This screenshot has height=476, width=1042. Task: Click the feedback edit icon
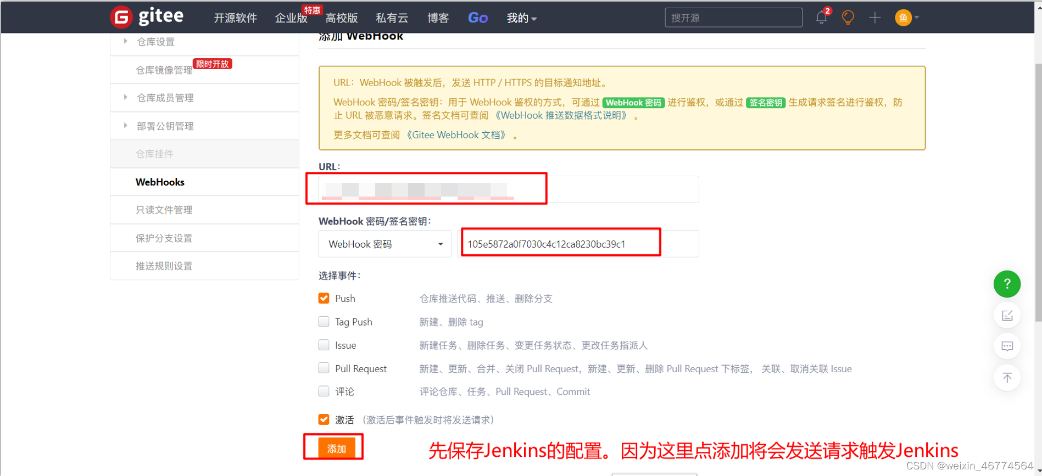[x=1007, y=315]
